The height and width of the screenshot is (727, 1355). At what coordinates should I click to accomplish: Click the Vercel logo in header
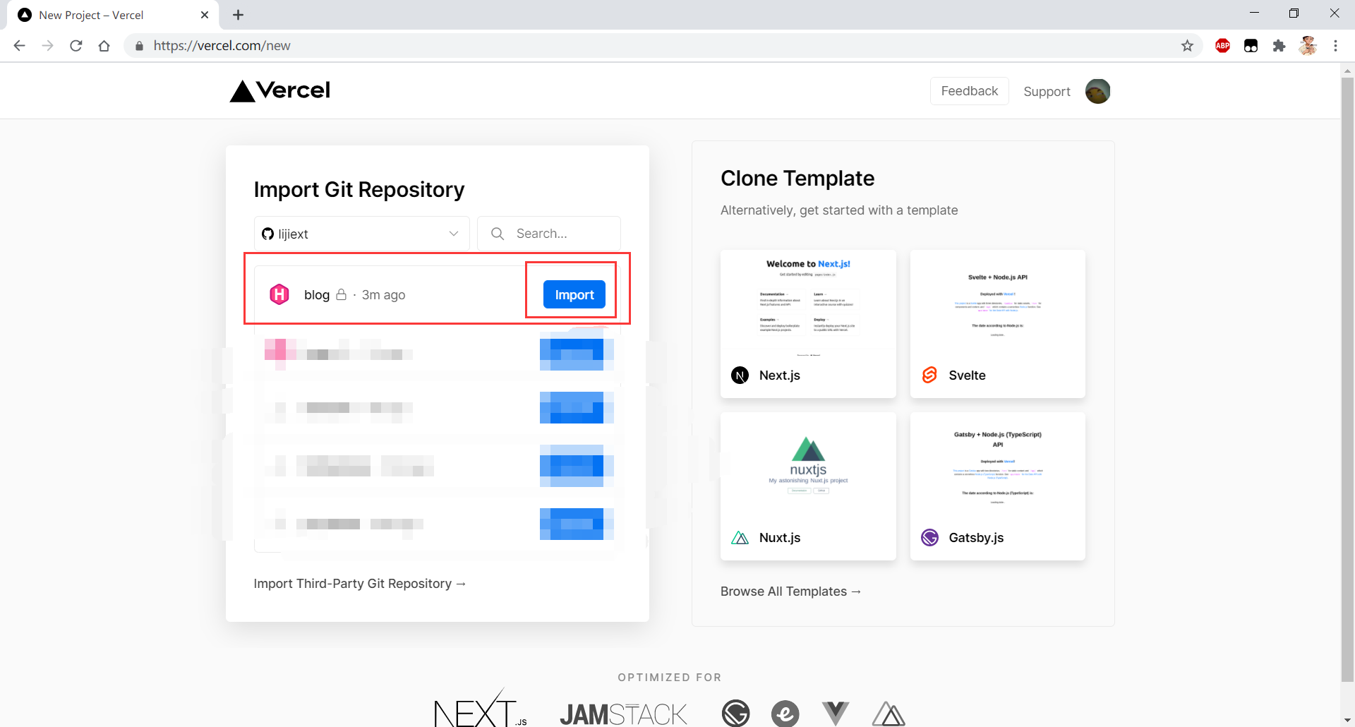(x=280, y=91)
